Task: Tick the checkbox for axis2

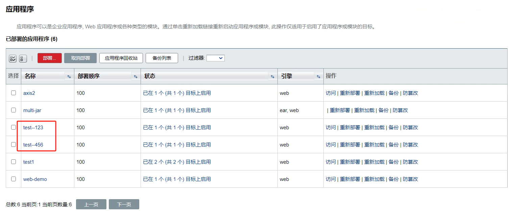Action: point(14,93)
